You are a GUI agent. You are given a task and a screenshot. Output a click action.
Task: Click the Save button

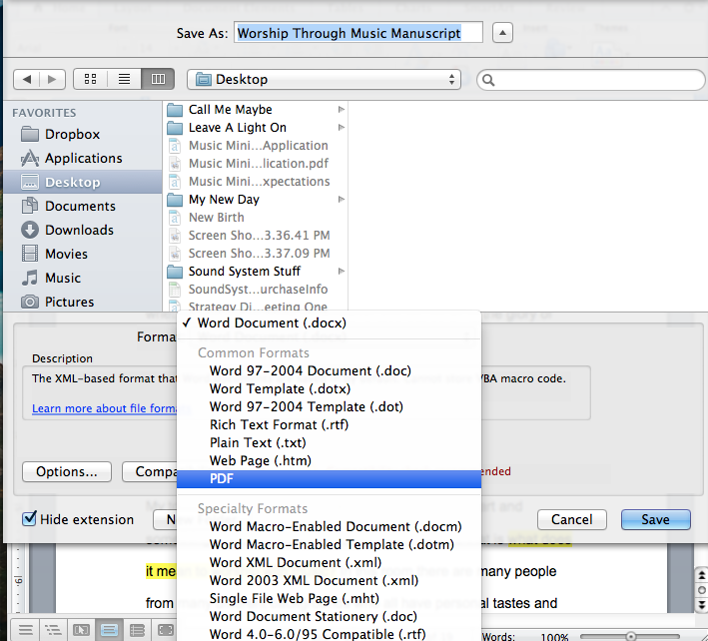(x=655, y=519)
